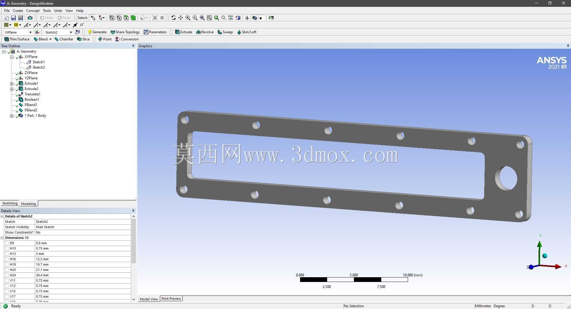Check the H18 dimension checkbox
Viewport: 571px width, 309px height.
(x=7, y=264)
